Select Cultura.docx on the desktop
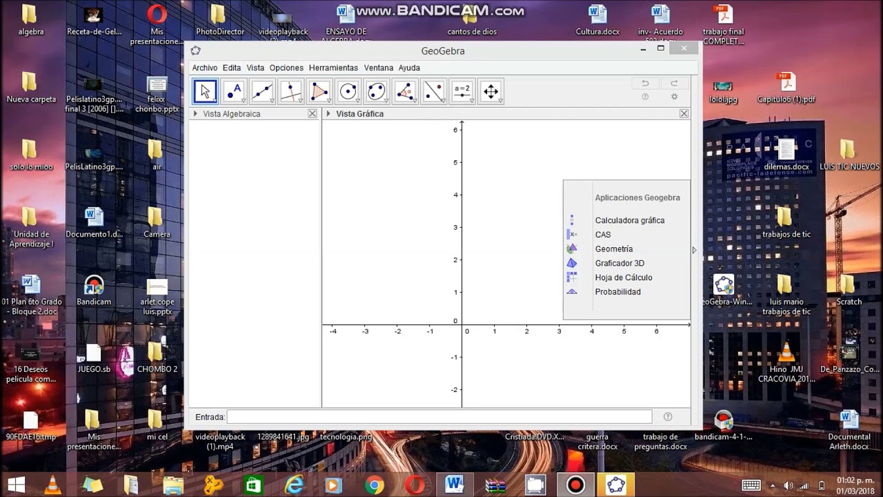 [597, 21]
